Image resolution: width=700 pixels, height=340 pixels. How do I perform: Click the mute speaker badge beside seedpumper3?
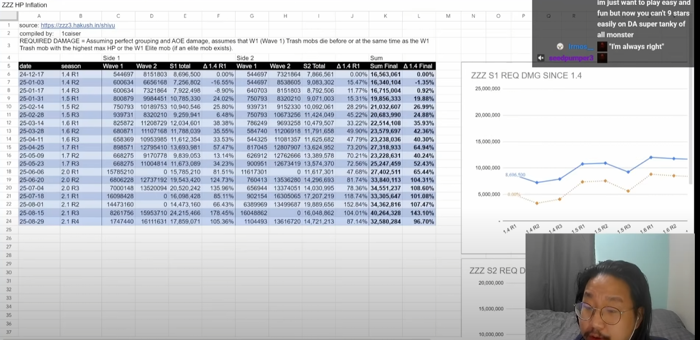coord(541,58)
